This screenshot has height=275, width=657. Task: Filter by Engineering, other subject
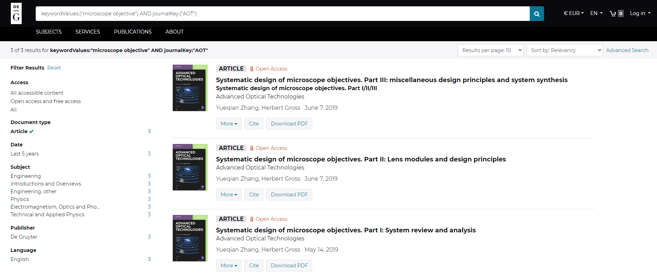pyautogui.click(x=34, y=191)
